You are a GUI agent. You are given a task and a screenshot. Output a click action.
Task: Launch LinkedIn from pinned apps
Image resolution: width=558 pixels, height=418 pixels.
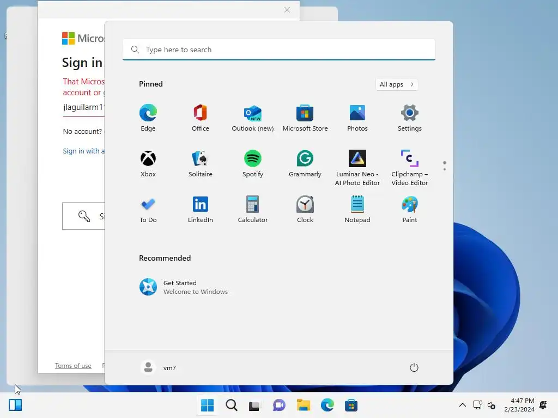click(201, 210)
